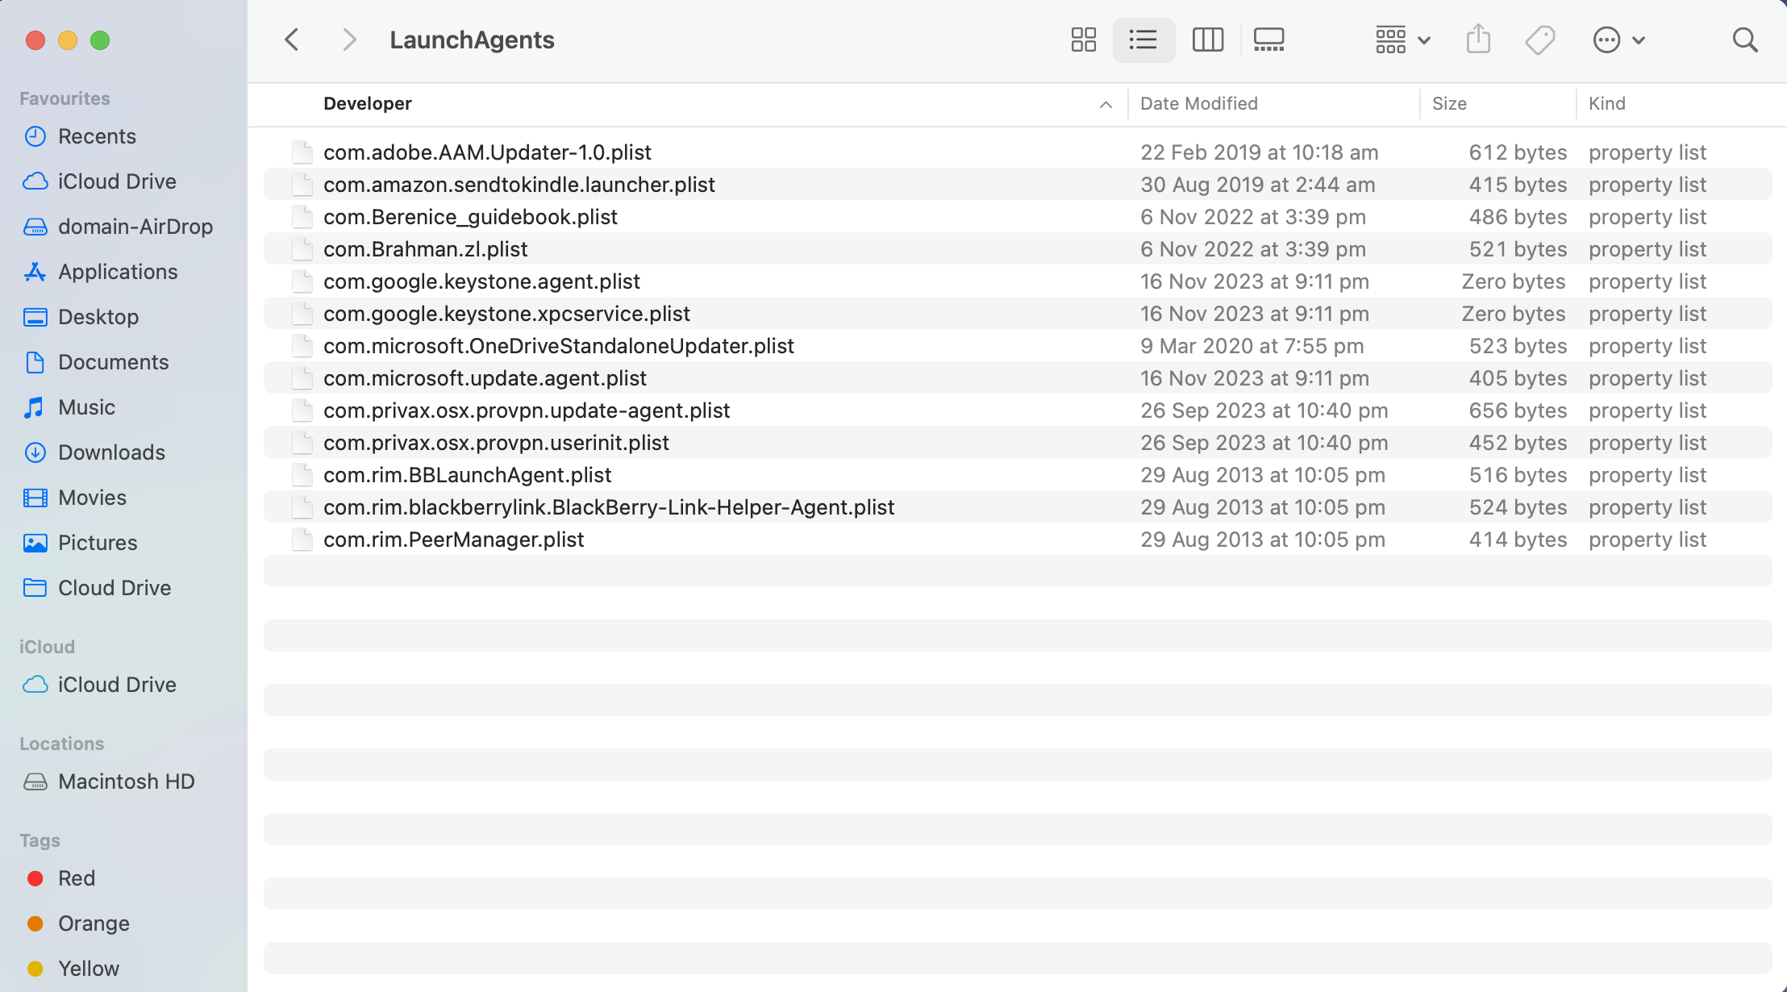Open the search field magnifier
Viewport: 1787px width, 992px height.
(x=1744, y=40)
